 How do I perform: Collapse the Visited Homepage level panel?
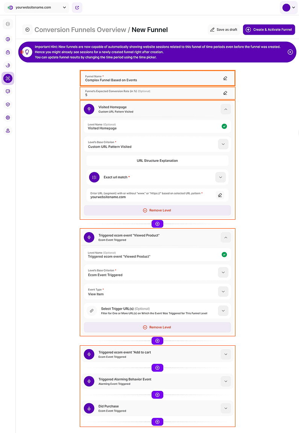[226, 109]
